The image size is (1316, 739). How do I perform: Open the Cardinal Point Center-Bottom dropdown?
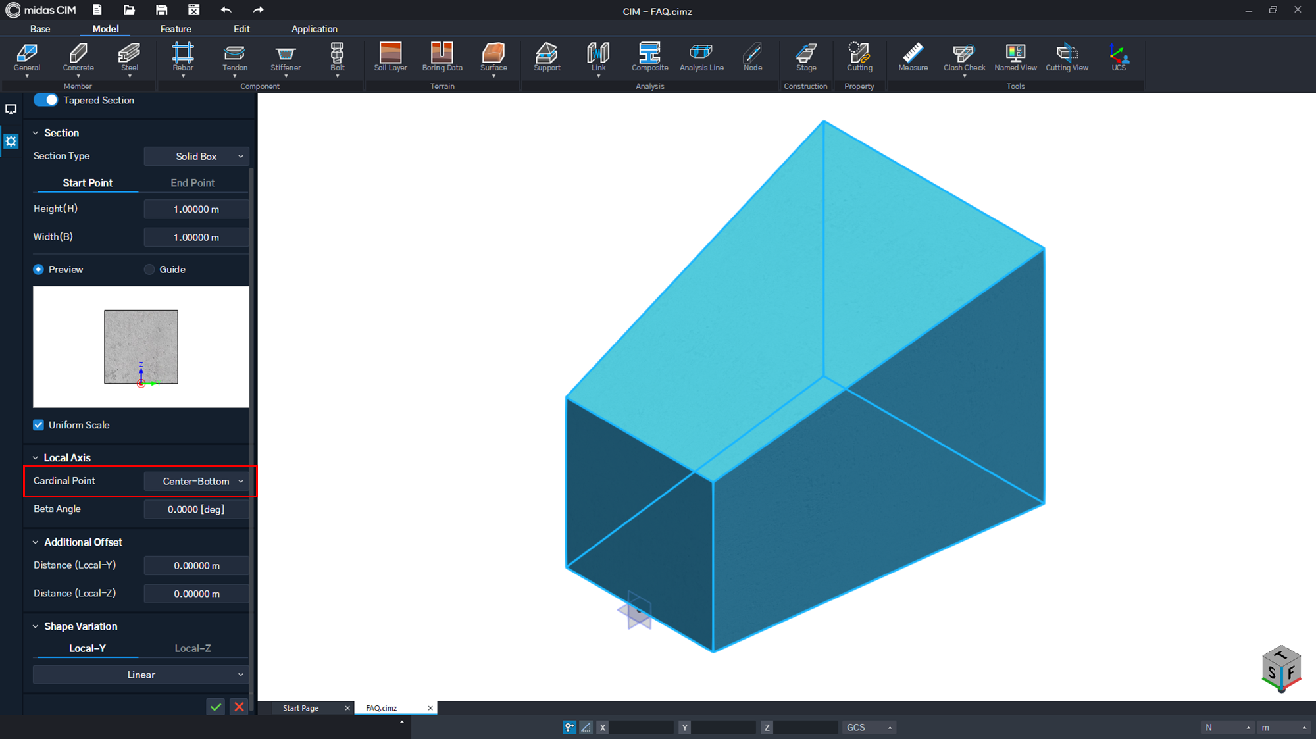196,481
